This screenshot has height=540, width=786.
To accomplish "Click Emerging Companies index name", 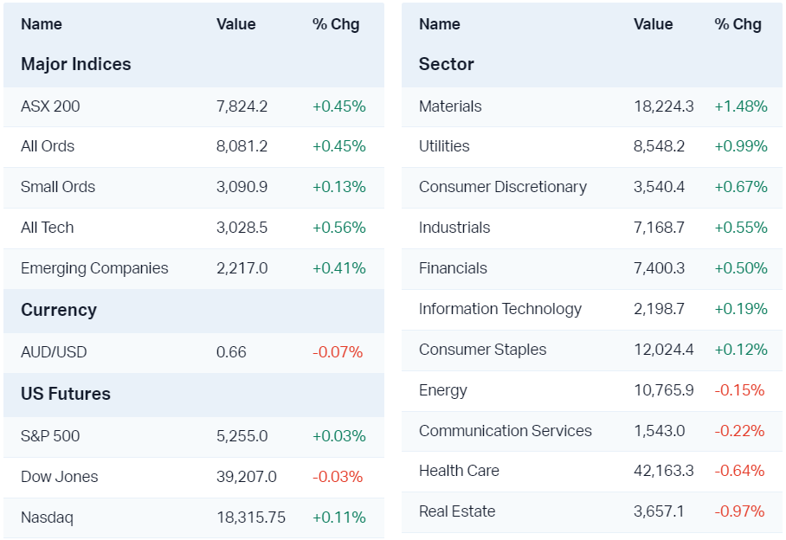I will pyautogui.click(x=94, y=268).
